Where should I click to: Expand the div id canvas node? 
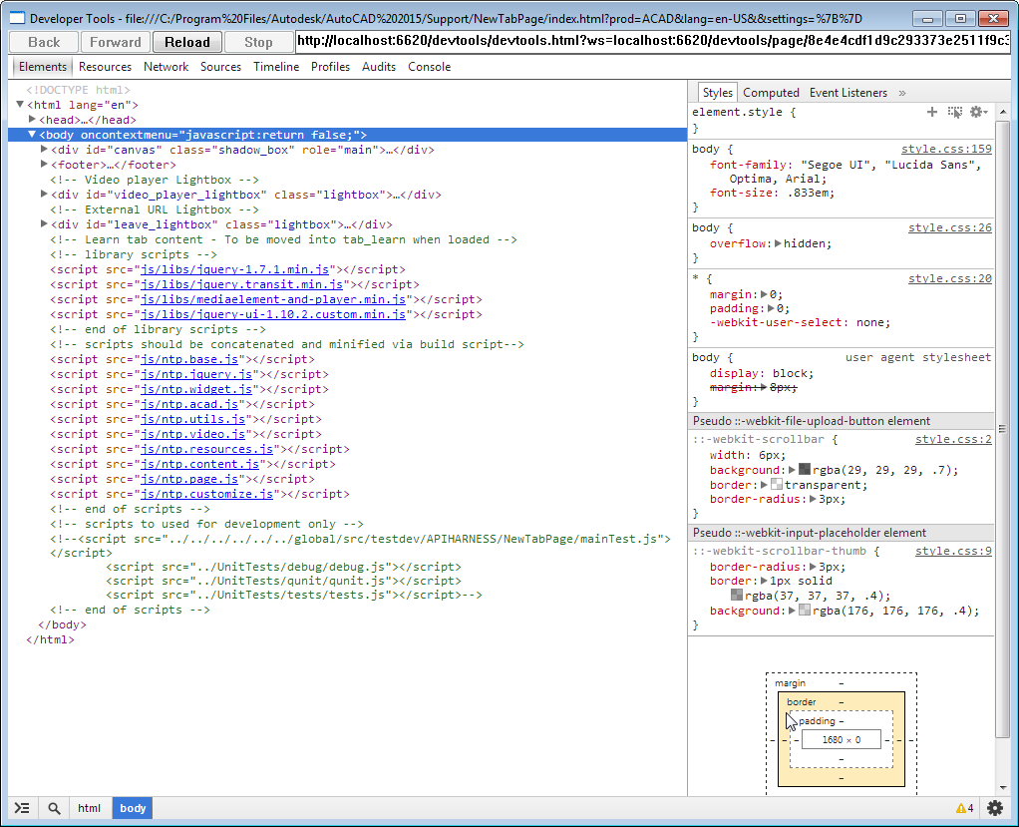tap(44, 150)
